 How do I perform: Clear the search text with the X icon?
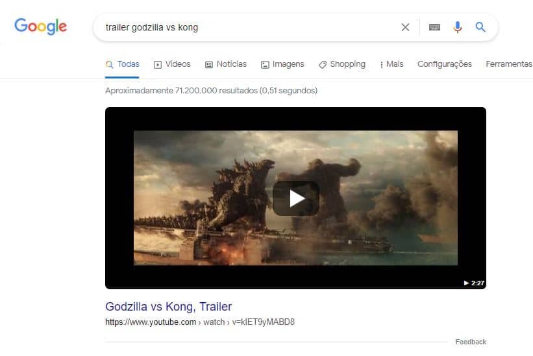click(405, 27)
